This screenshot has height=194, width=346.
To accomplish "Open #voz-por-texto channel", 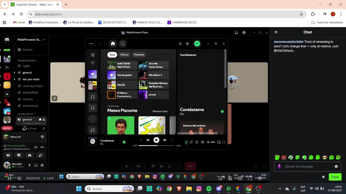I will 31,79.
